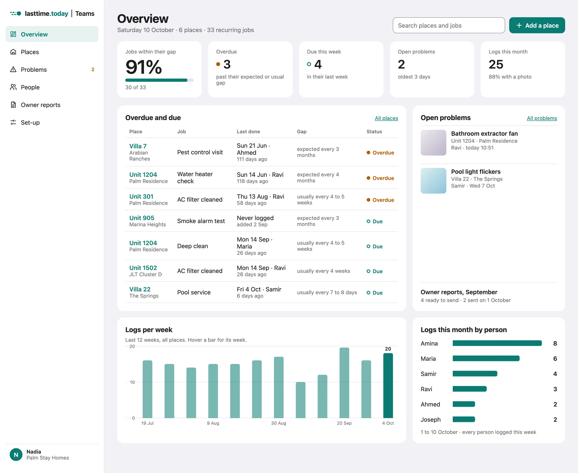Click Joseph in logs by person

[431, 420]
